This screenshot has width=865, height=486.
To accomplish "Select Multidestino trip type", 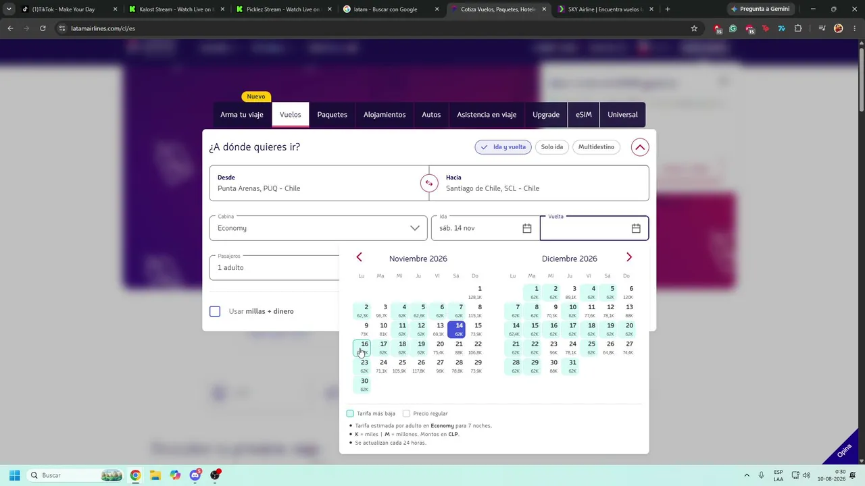I will 596,147.
